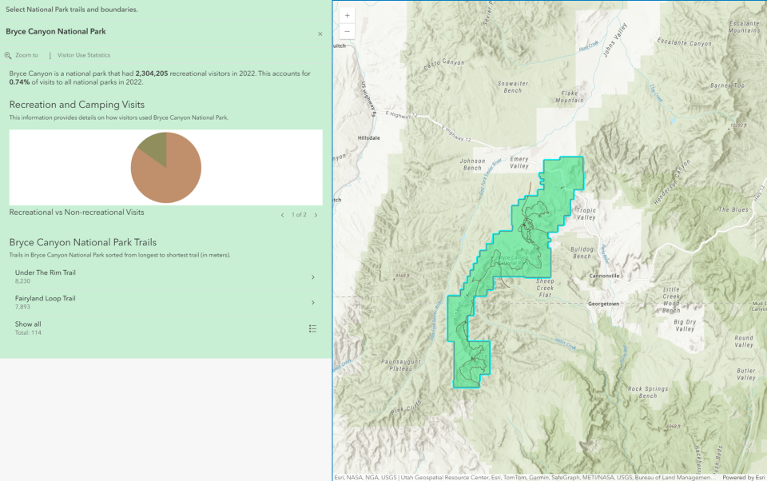Expand the Under The Rim Trail chevron
Viewport: 767px width, 481px height.
312,277
